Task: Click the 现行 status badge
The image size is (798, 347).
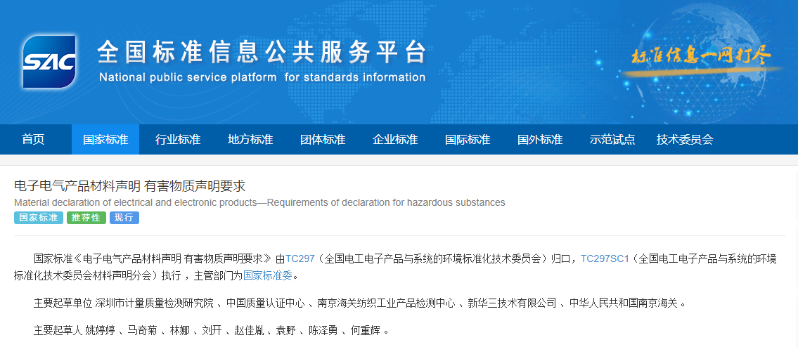Action: tap(124, 218)
